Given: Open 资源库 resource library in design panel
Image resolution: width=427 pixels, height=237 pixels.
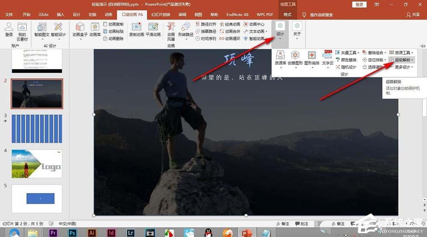Looking at the screenshot, I should (x=281, y=59).
